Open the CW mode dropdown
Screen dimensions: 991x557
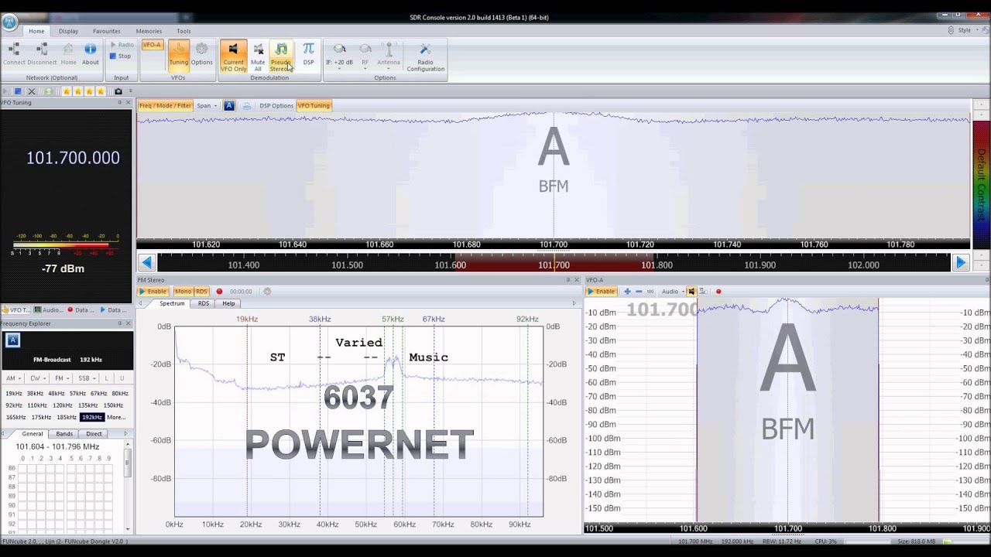37,378
